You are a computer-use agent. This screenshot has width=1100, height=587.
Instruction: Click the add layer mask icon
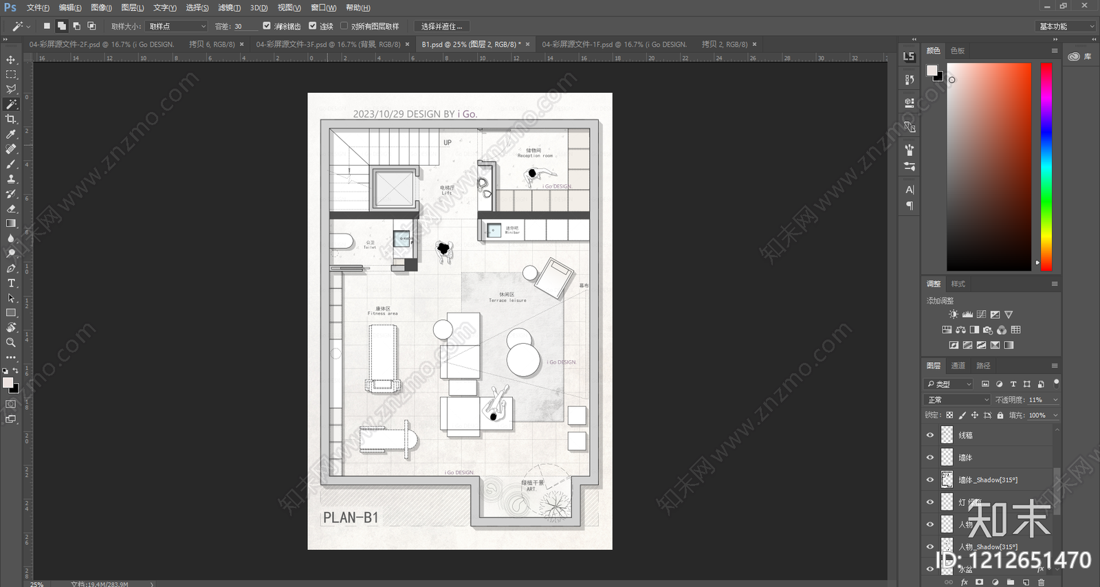pos(979,582)
